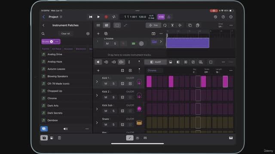Screen dimensions: 275x154
Task: Expand the Chrome track with the chevron
Action: tap(161, 42)
